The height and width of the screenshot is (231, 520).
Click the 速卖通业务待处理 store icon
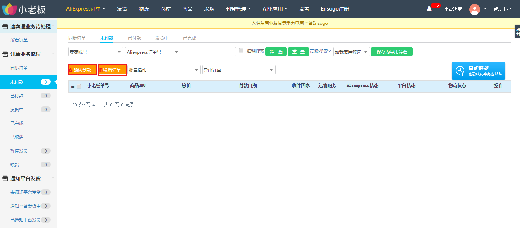5,27
